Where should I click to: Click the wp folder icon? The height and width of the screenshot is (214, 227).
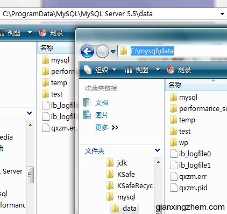coord(173,142)
